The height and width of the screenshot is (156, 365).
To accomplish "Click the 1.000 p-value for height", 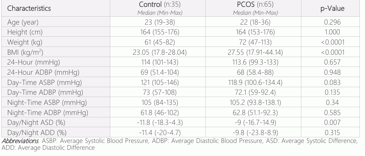I will [x=332, y=32].
